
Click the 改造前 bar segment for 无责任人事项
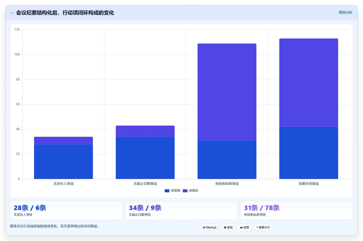pyautogui.click(x=63, y=162)
